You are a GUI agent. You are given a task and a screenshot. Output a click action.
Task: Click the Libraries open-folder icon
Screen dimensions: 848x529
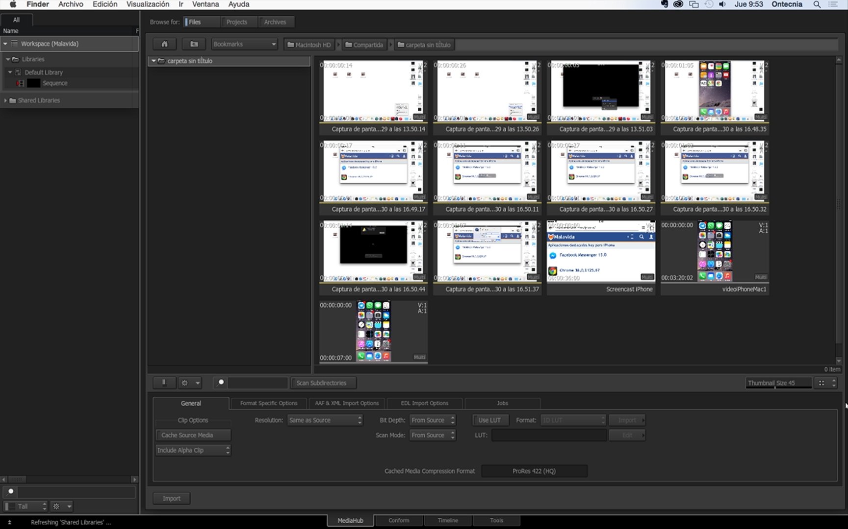click(x=16, y=59)
